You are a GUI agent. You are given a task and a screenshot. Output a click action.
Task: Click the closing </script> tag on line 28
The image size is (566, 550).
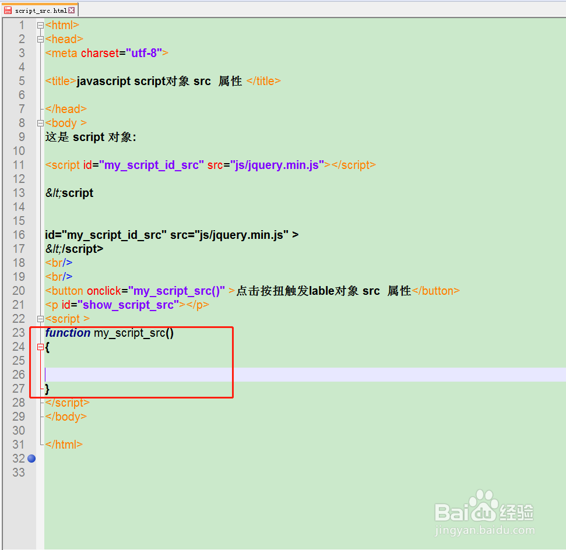tap(68, 403)
